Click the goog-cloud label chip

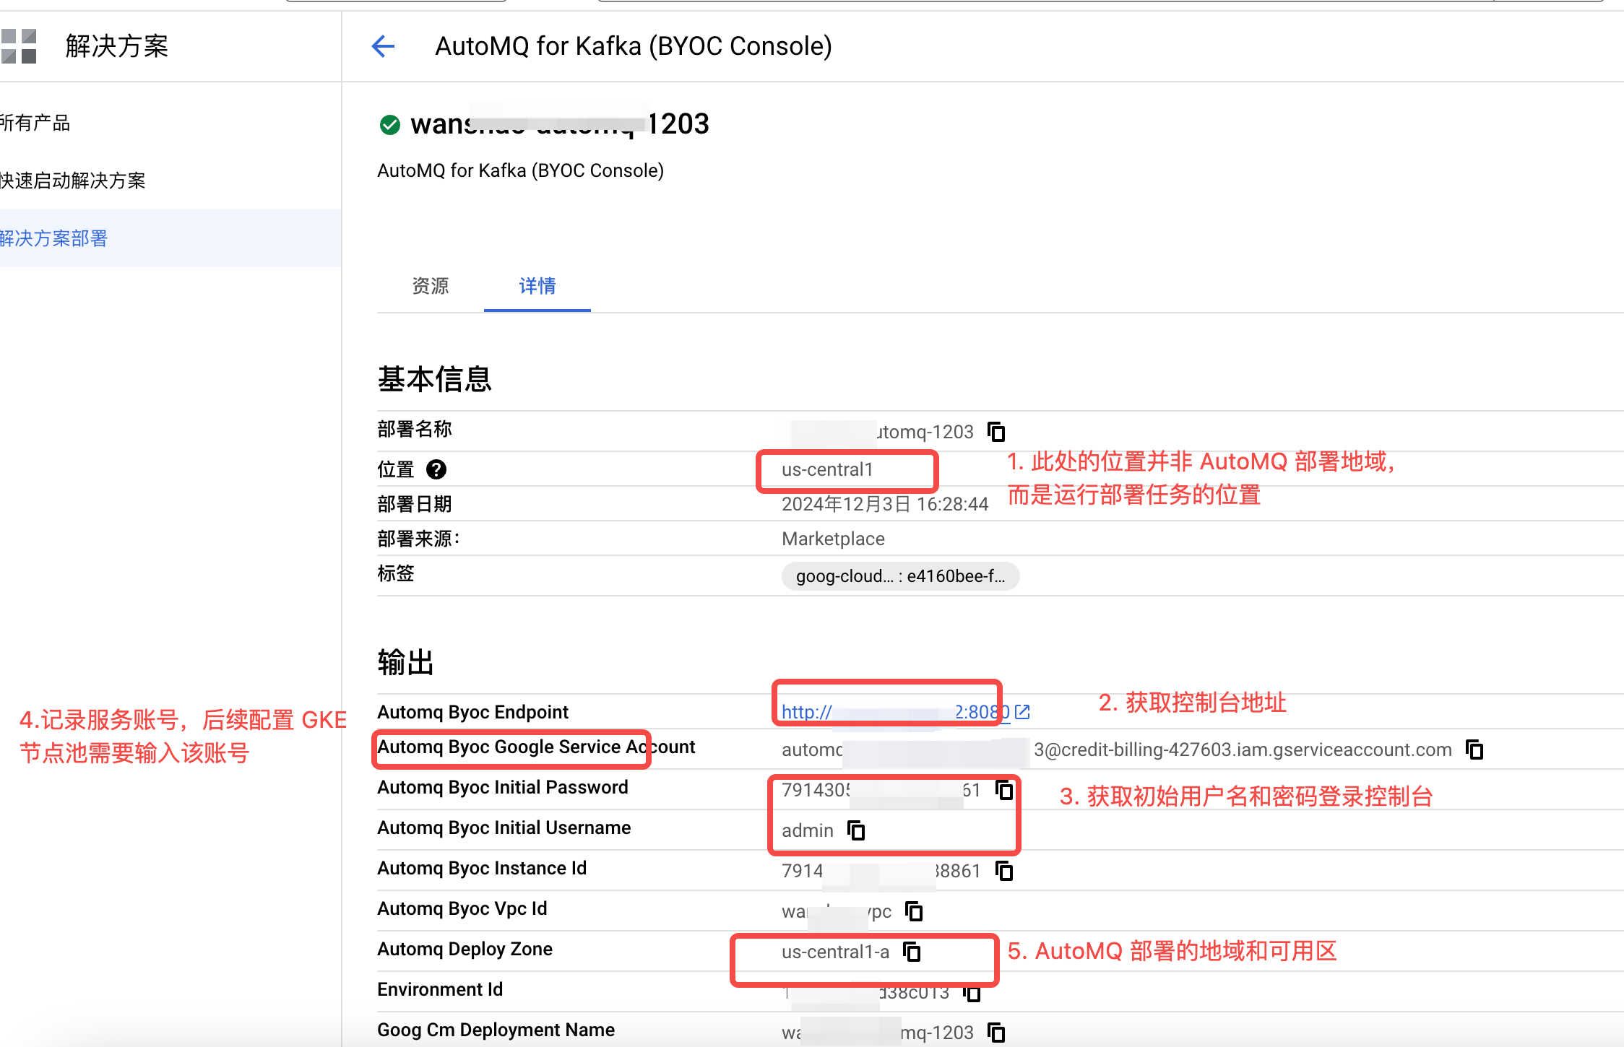tap(900, 576)
